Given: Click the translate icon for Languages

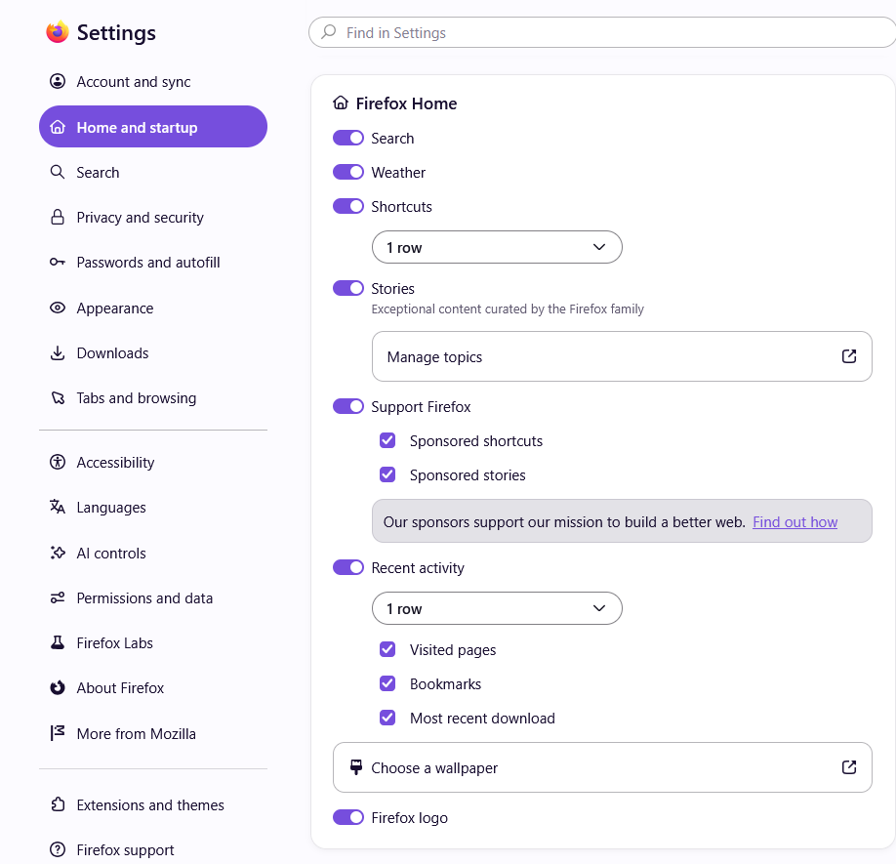Looking at the screenshot, I should tap(58, 507).
